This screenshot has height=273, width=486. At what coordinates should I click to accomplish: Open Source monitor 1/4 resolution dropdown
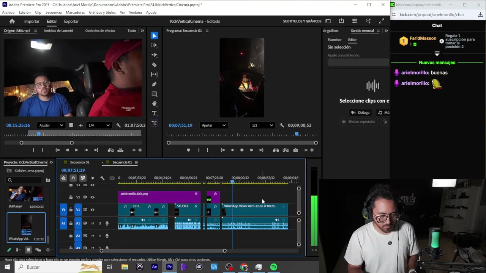pyautogui.click(x=99, y=125)
